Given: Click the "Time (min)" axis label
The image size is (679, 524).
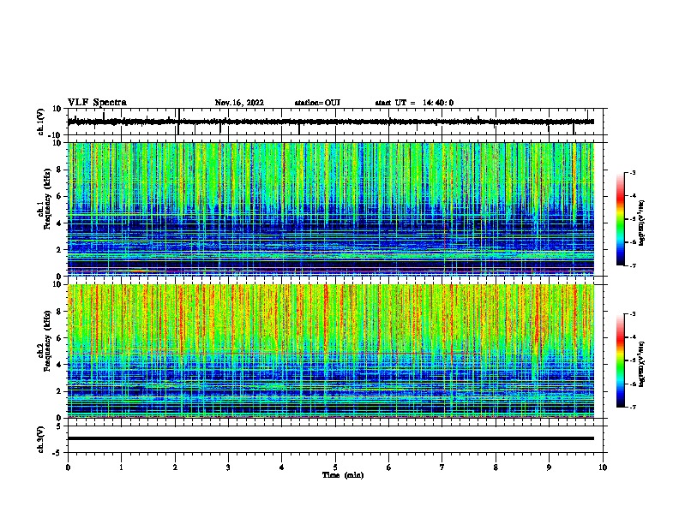Looking at the screenshot, I should tap(343, 475).
